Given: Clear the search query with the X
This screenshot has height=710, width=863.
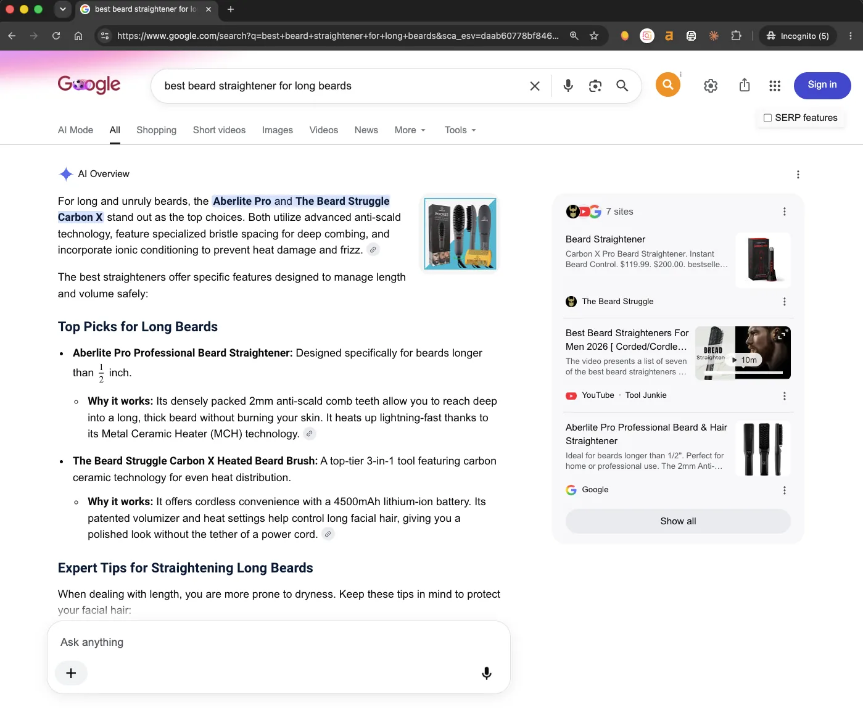Looking at the screenshot, I should pos(535,86).
